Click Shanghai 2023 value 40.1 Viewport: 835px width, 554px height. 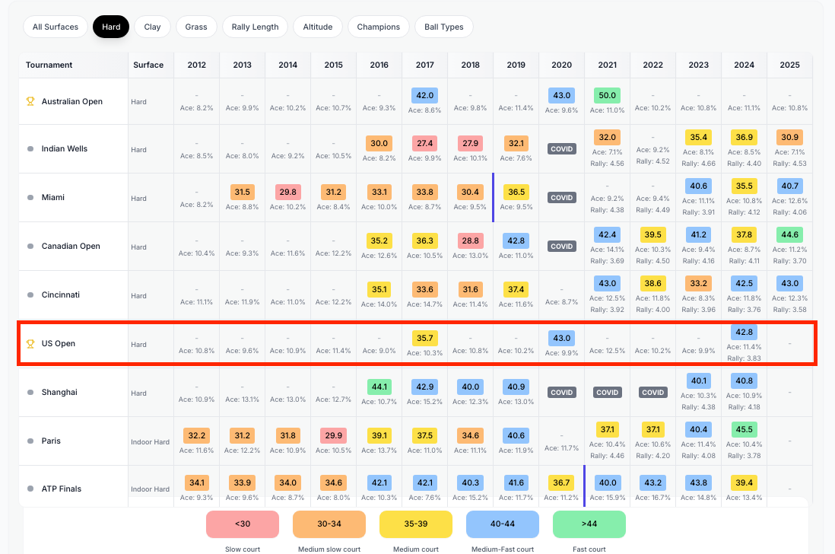click(x=699, y=380)
